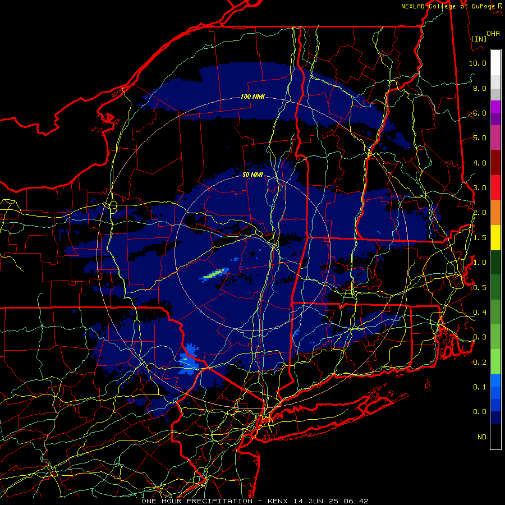Click the 6.0 legend value

(480, 113)
